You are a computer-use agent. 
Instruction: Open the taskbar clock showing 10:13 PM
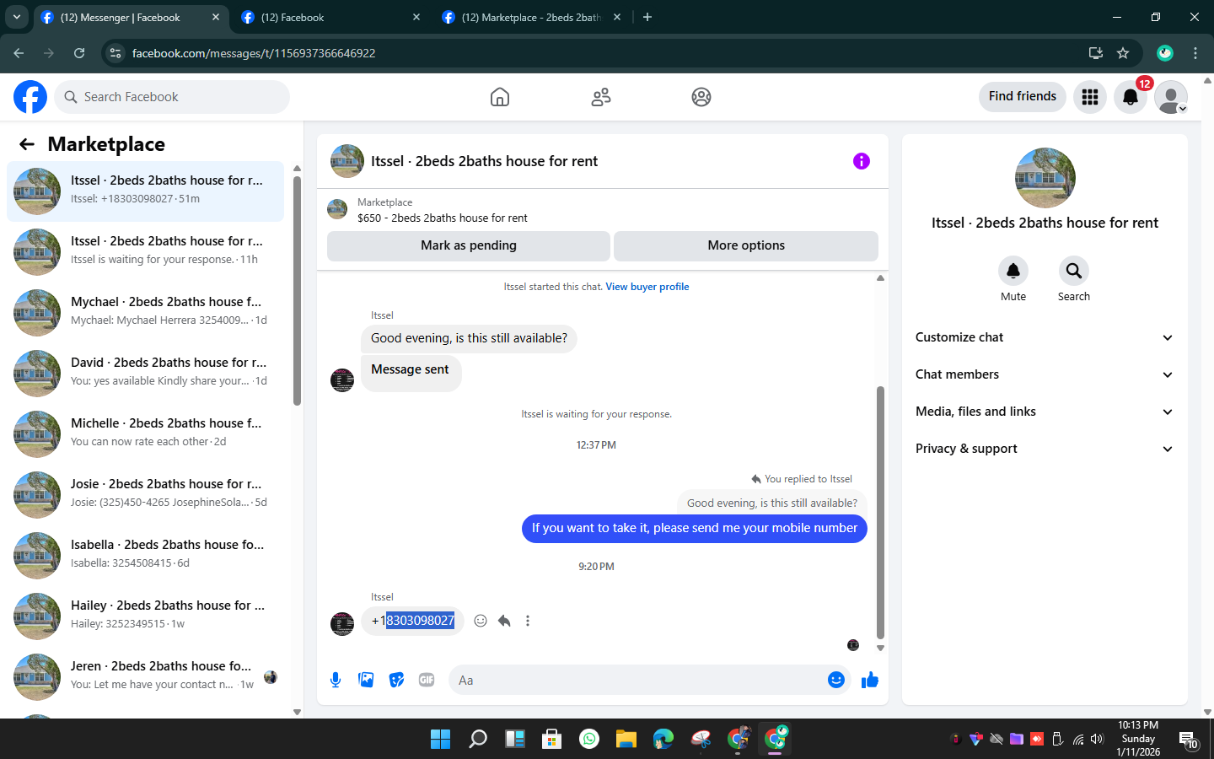coord(1138,739)
